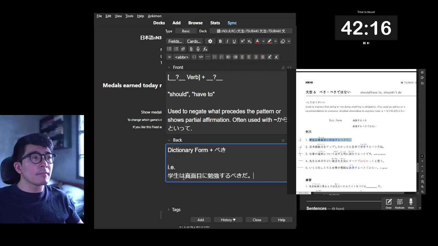Collapse the Back field
Viewport: 438px width, 246px height.
(x=169, y=140)
